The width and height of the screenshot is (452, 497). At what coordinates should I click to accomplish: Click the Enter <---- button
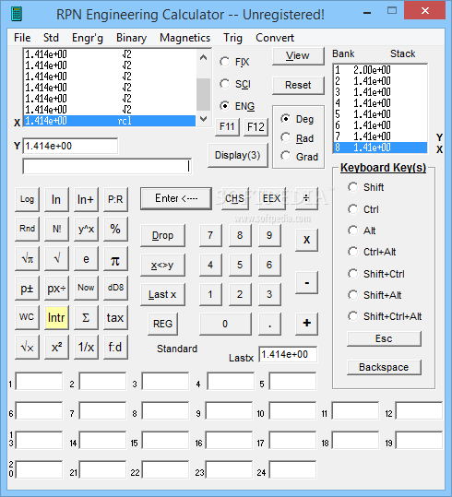click(176, 198)
